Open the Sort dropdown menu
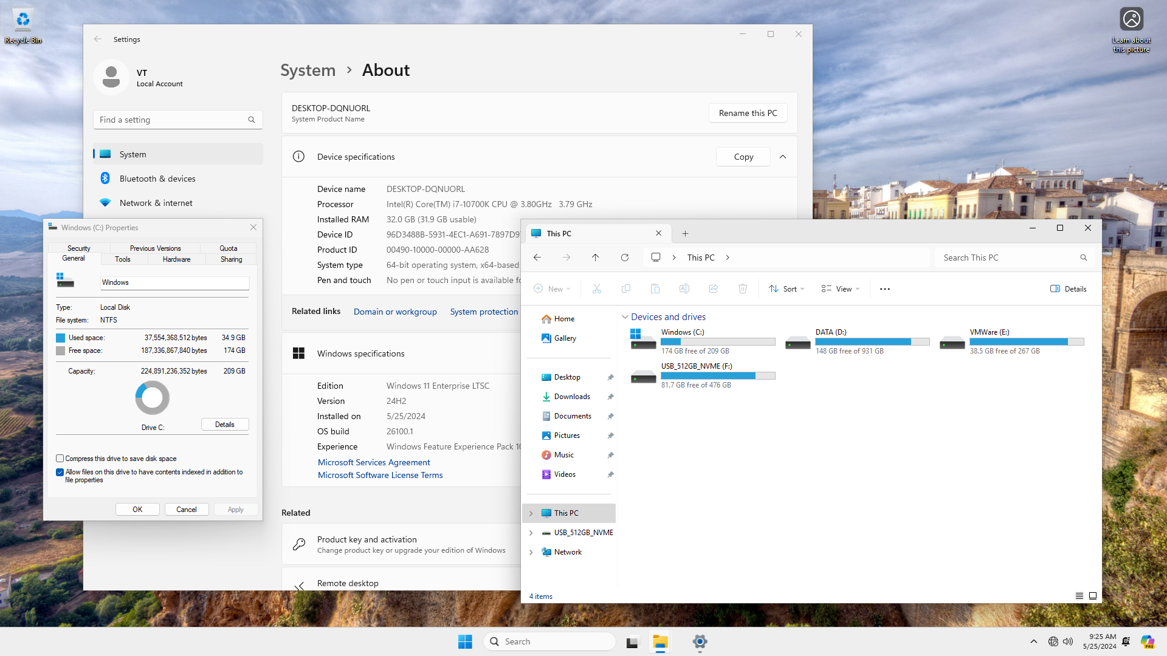The image size is (1167, 656). click(786, 289)
